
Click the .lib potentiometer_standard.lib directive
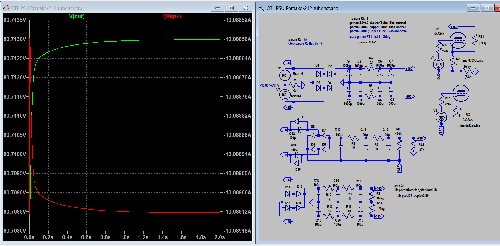click(415, 190)
